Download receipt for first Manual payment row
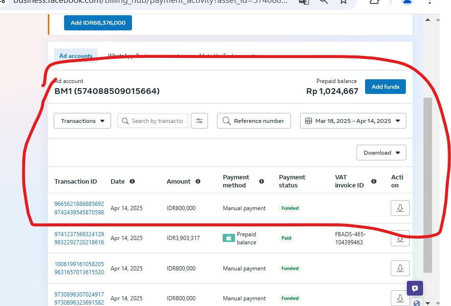The width and height of the screenshot is (451, 306). click(x=400, y=208)
